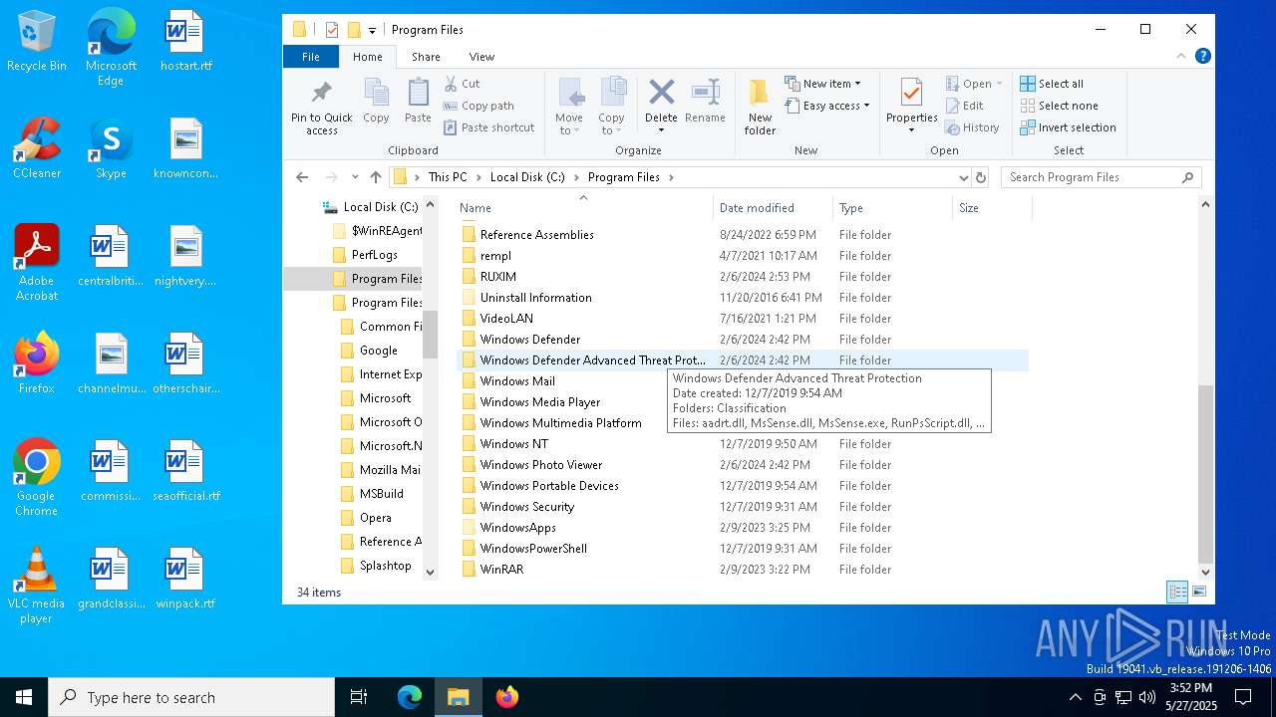Click This PC in address bar
Image resolution: width=1276 pixels, height=717 pixels.
tap(448, 177)
